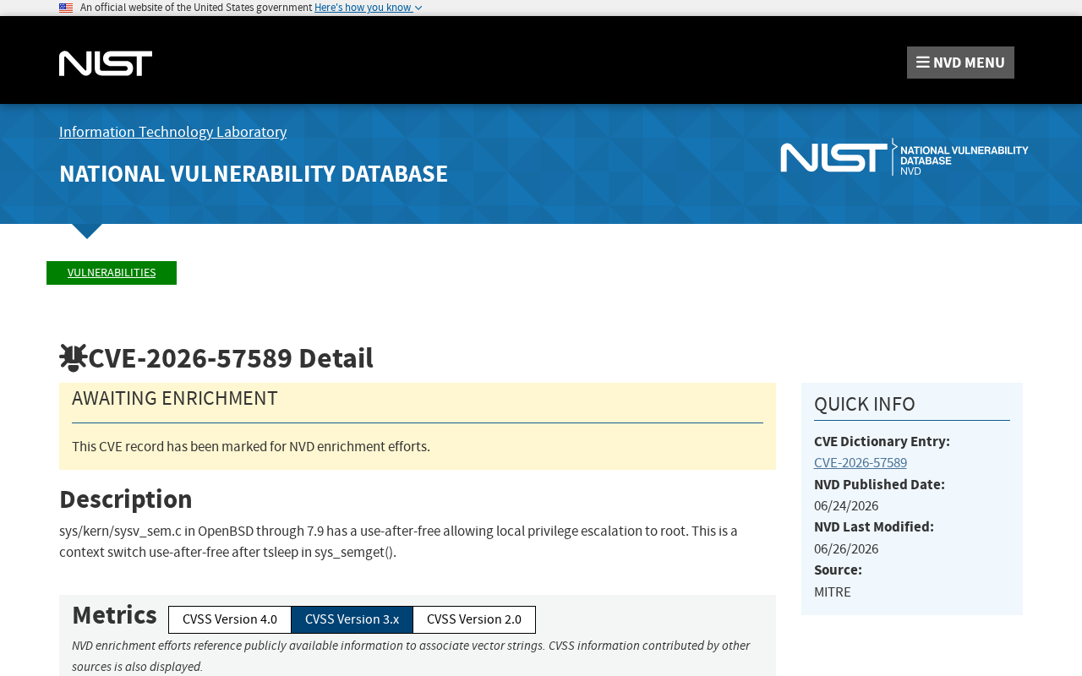Click the Metrics heading
This screenshot has height=676, width=1082.
114,616
